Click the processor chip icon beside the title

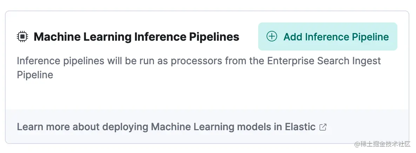[22, 36]
